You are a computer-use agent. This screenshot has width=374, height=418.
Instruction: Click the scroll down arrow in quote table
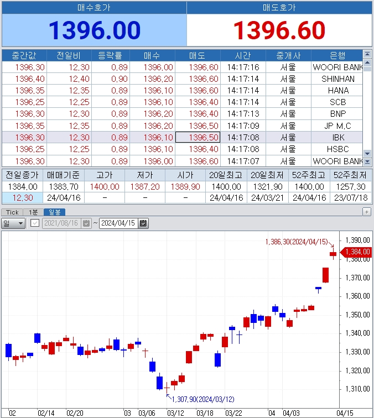pyautogui.click(x=367, y=153)
